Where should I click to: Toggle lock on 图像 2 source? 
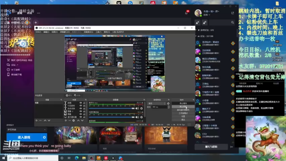click(84, 111)
